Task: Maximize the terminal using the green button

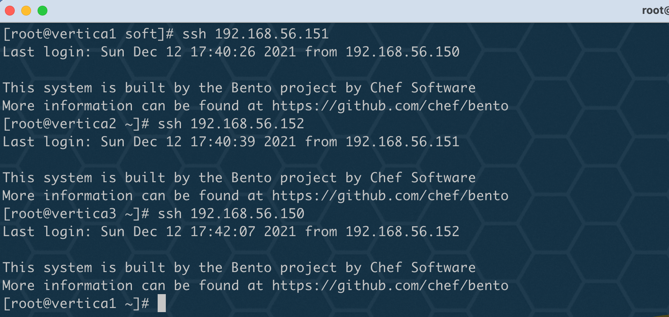Action: [42, 11]
